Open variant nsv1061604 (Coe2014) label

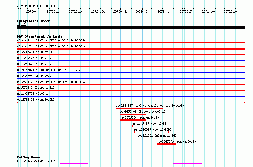34,64
